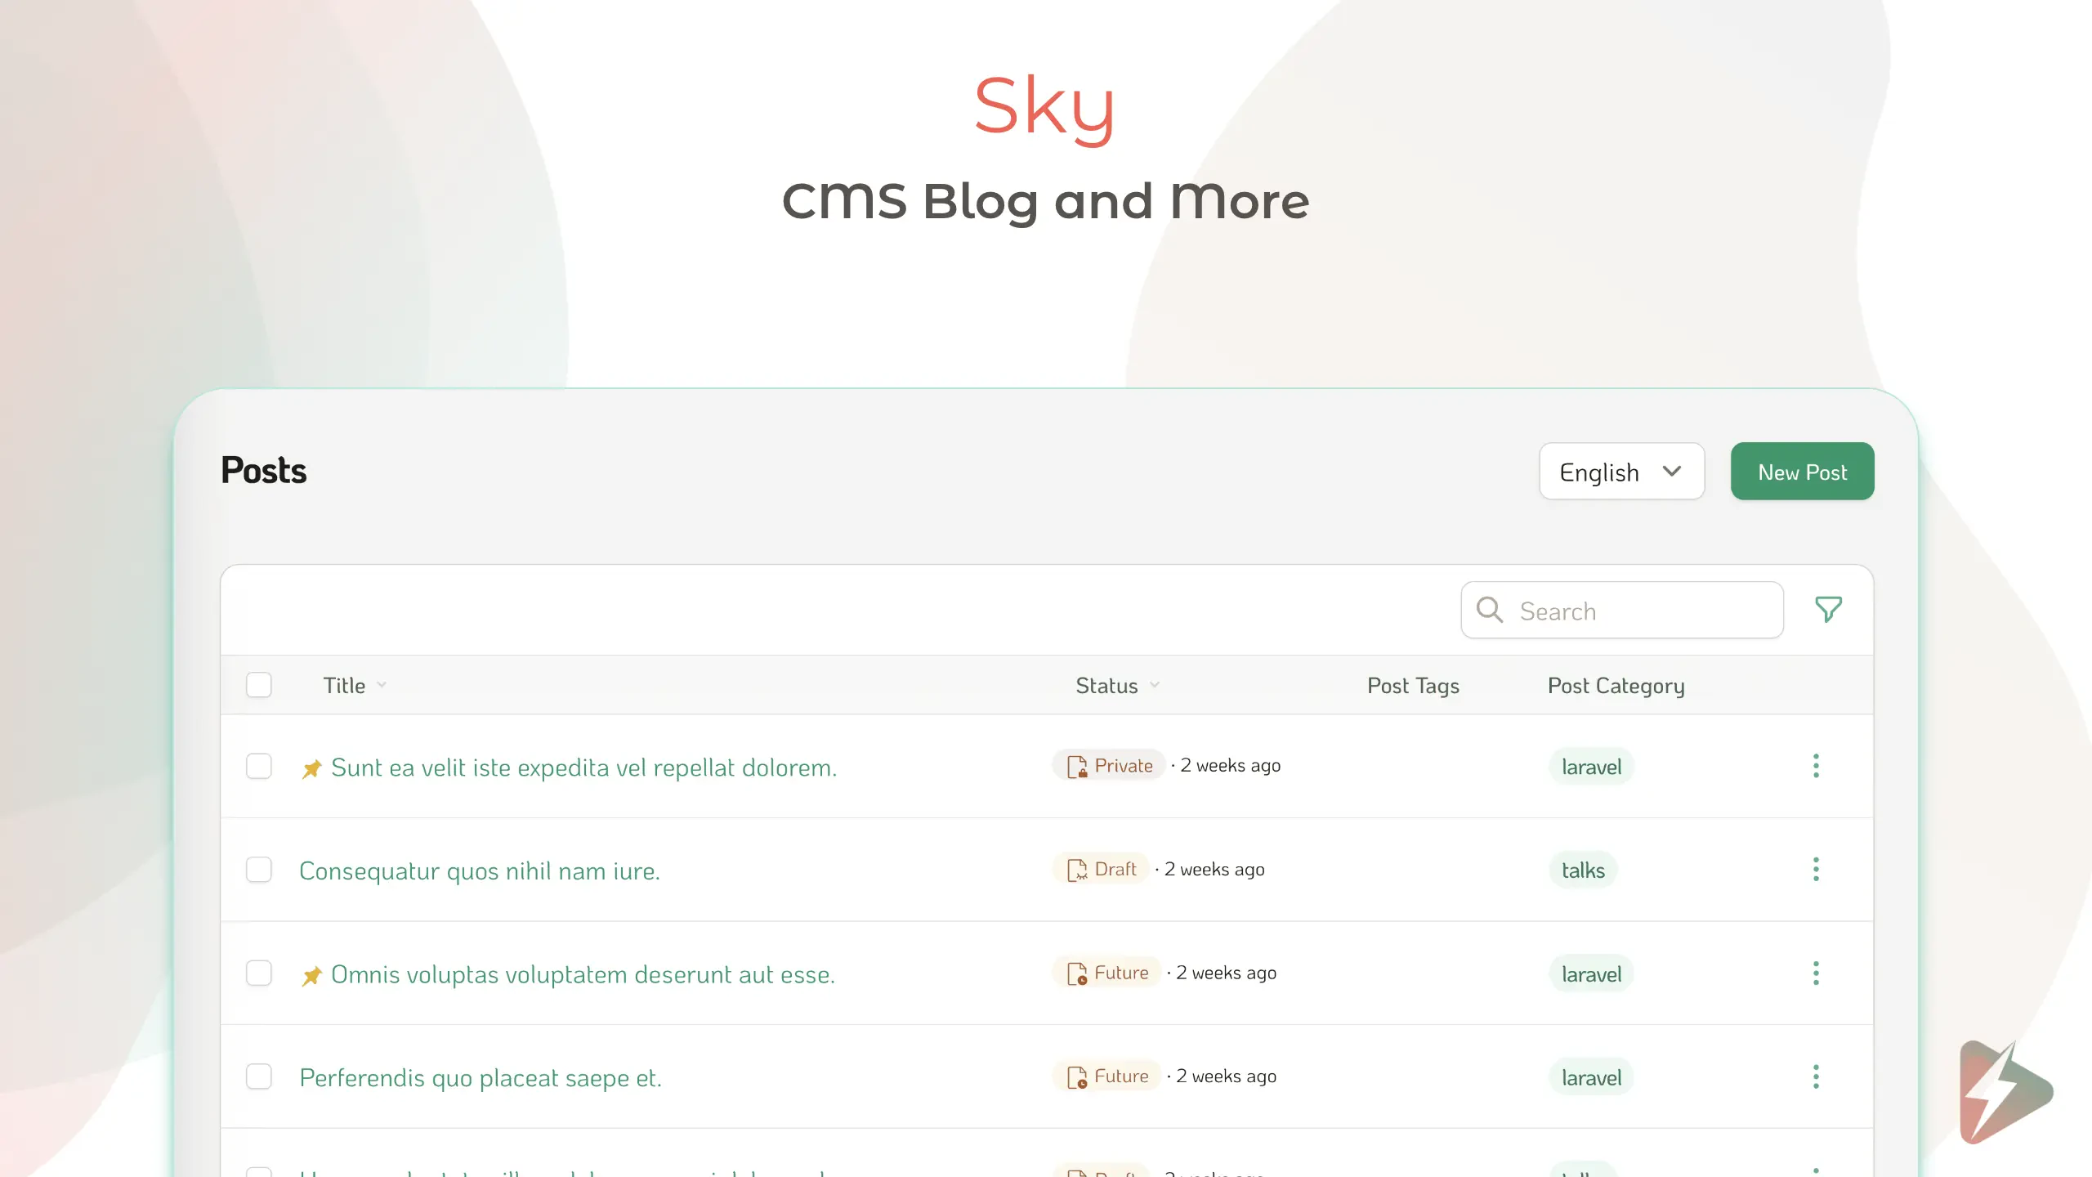Click the Future status icon on third post

pos(1076,973)
